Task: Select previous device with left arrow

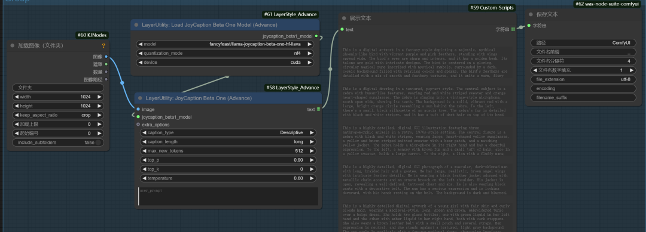Action: pyautogui.click(x=140, y=63)
